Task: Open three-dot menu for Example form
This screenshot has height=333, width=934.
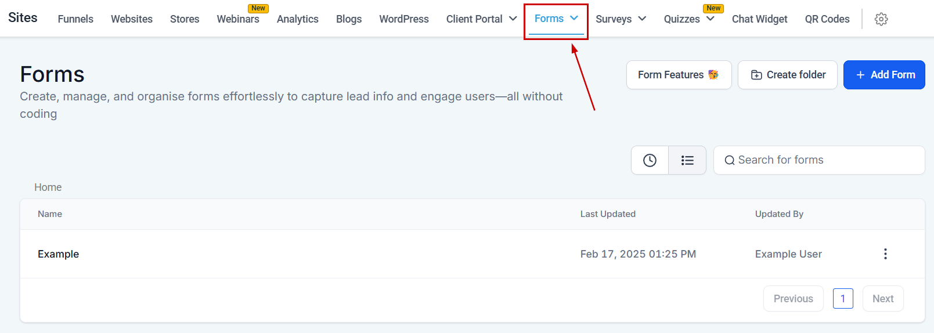Action: 885,254
